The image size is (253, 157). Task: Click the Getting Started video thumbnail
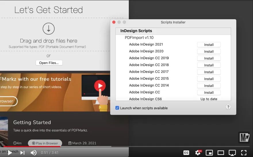(4, 131)
